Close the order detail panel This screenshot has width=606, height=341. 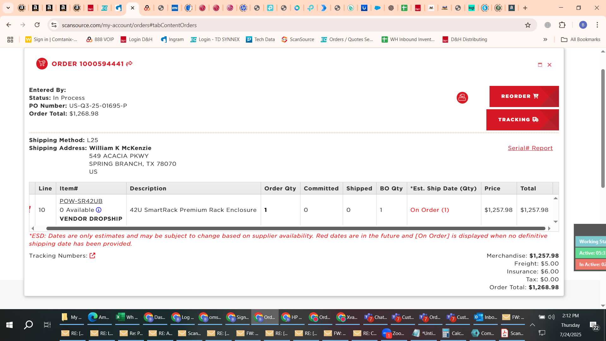550,65
